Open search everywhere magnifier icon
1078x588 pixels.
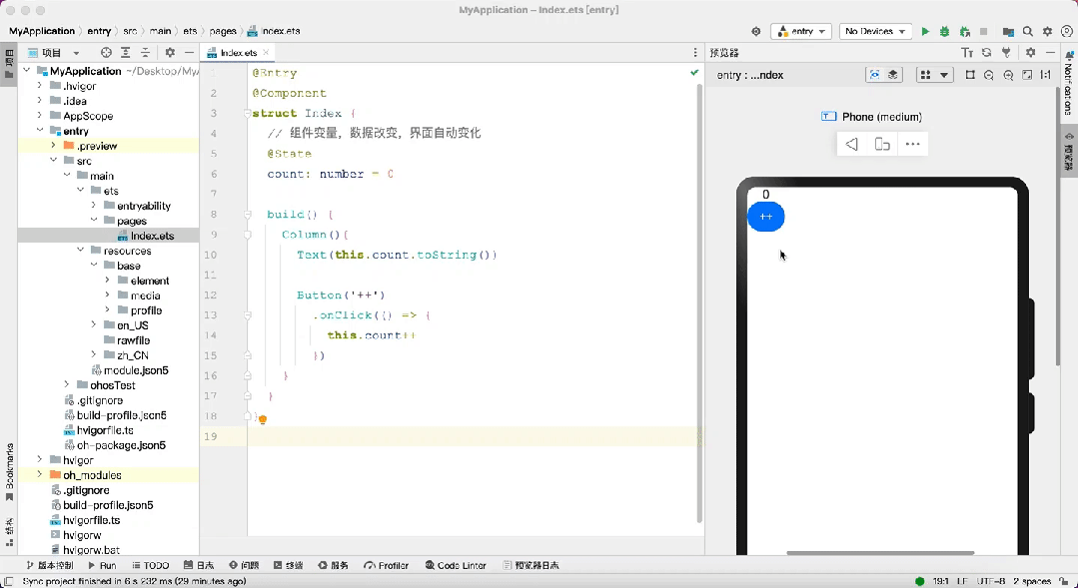coord(1028,32)
